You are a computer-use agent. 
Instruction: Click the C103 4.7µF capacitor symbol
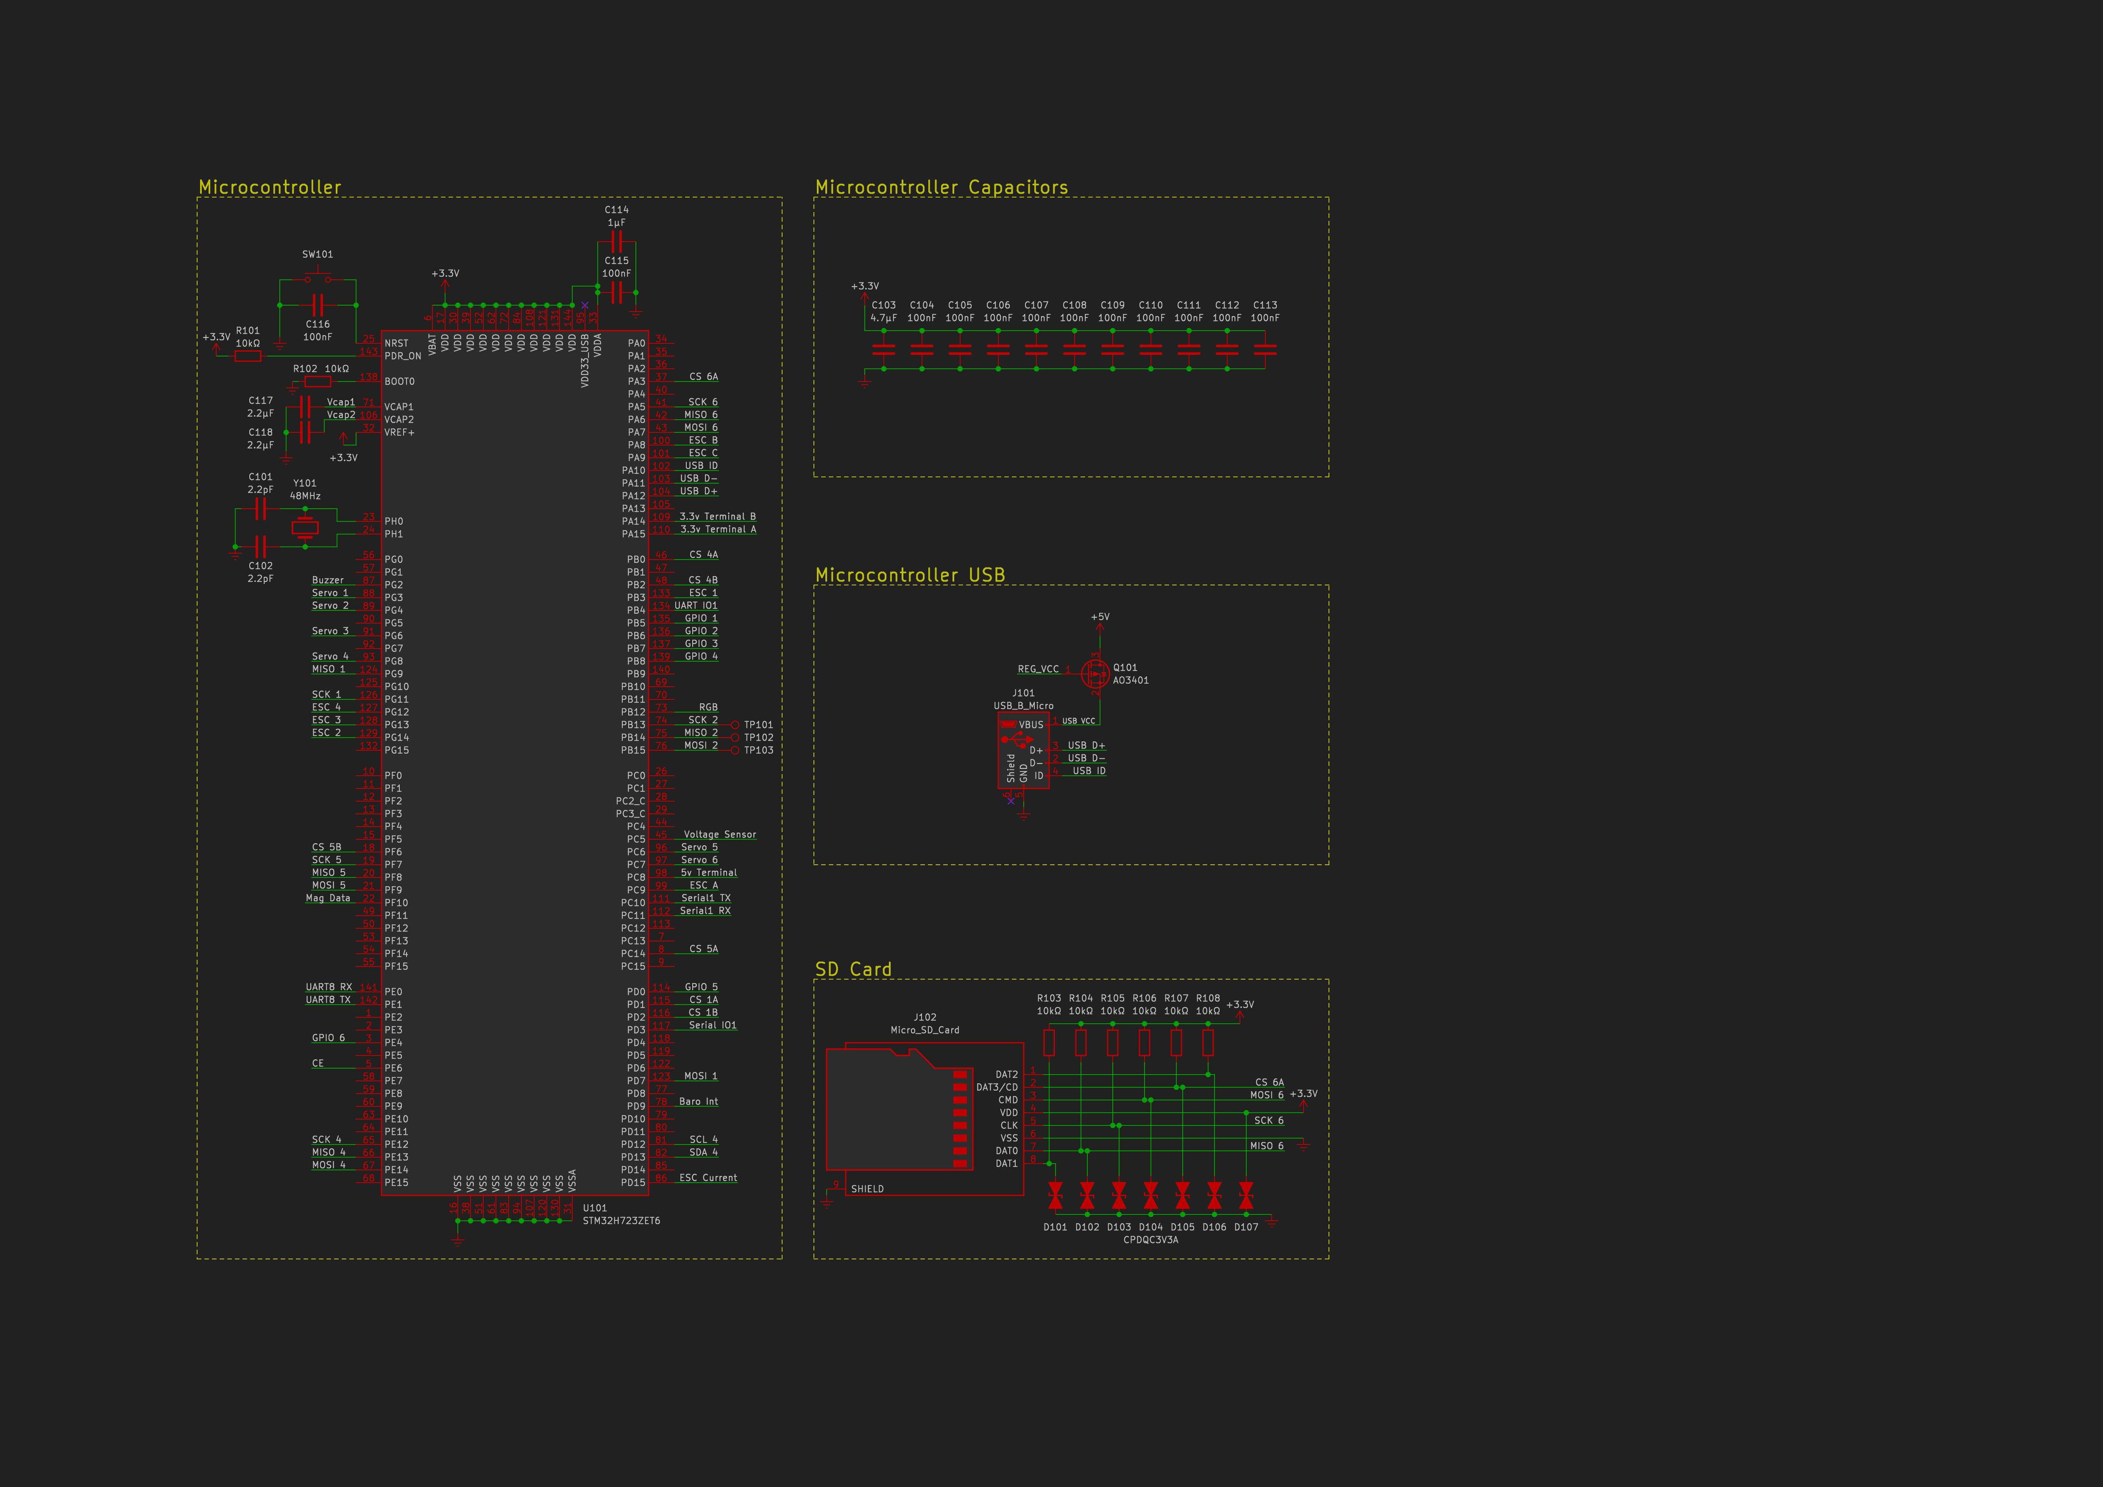click(x=884, y=350)
